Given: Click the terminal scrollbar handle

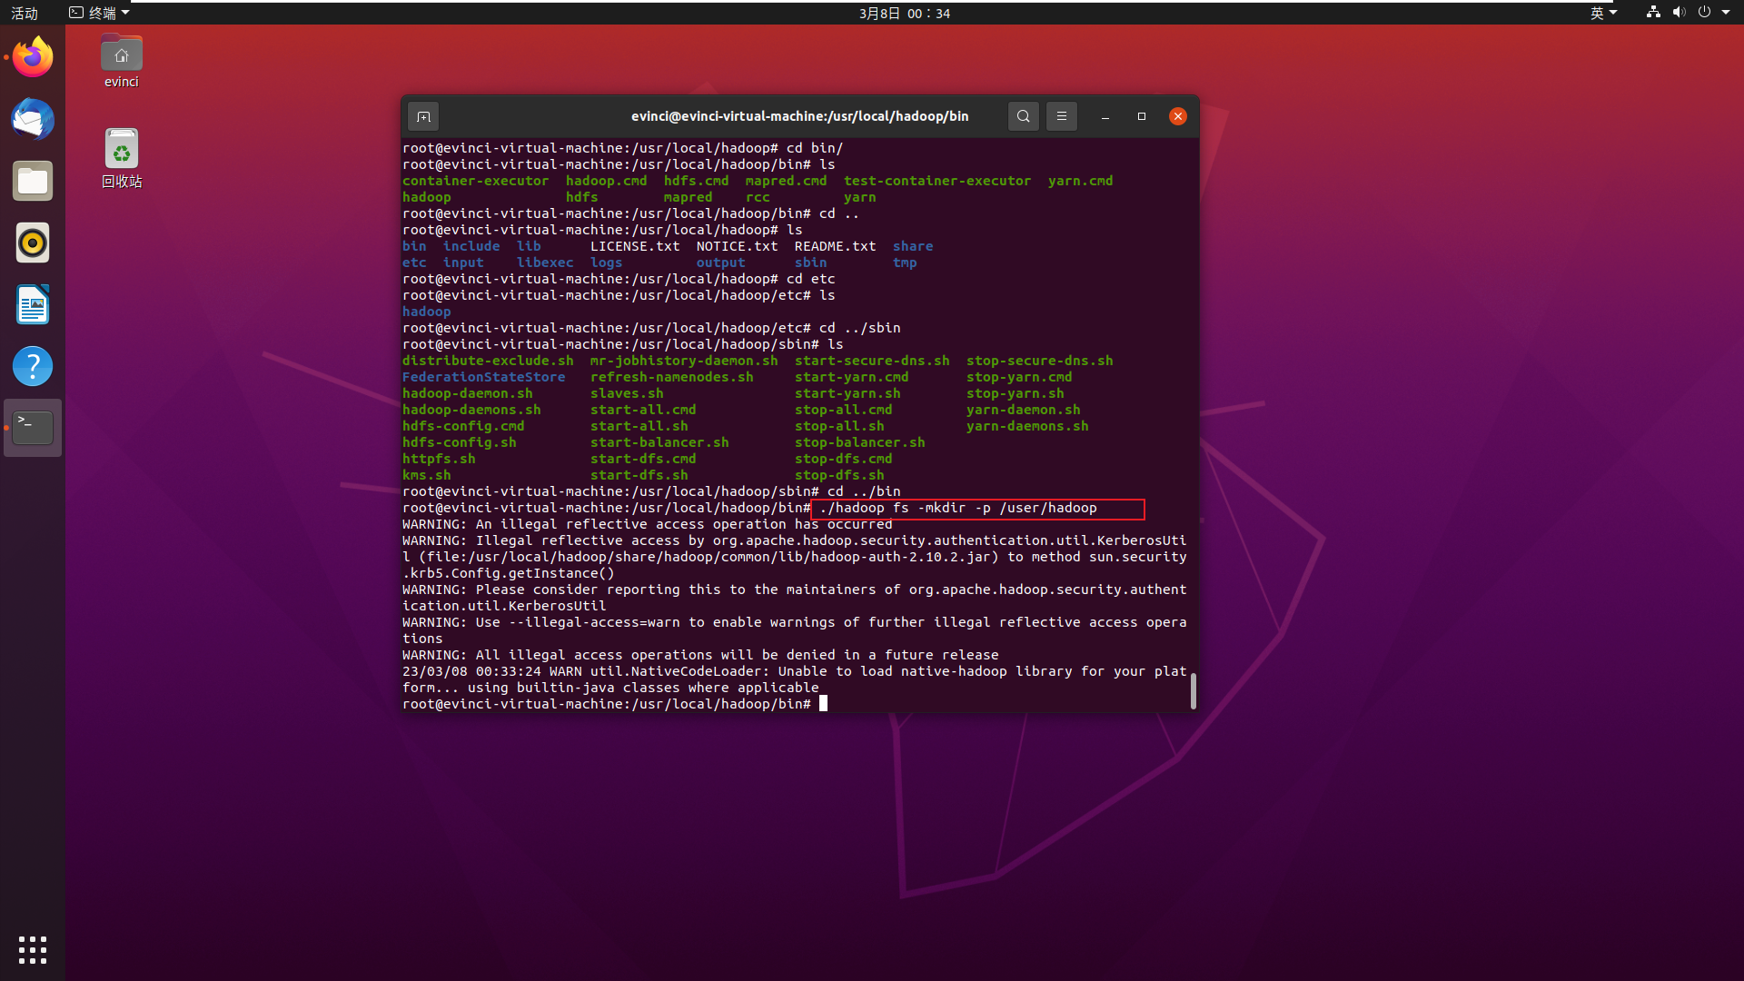Looking at the screenshot, I should [1194, 690].
